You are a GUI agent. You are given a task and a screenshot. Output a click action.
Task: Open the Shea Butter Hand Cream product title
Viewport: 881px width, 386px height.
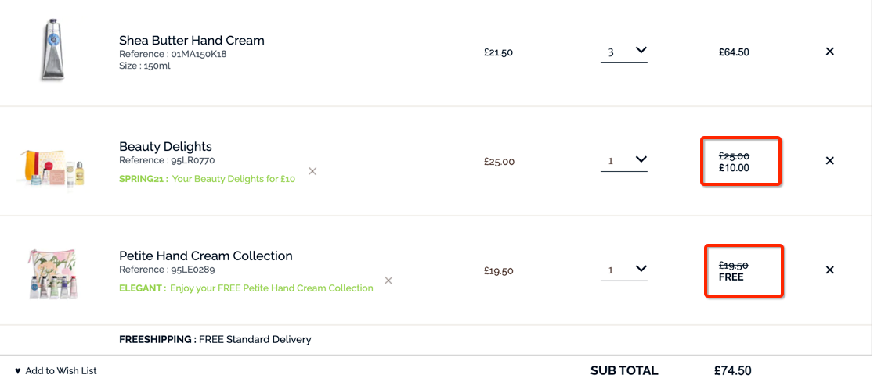(x=192, y=41)
